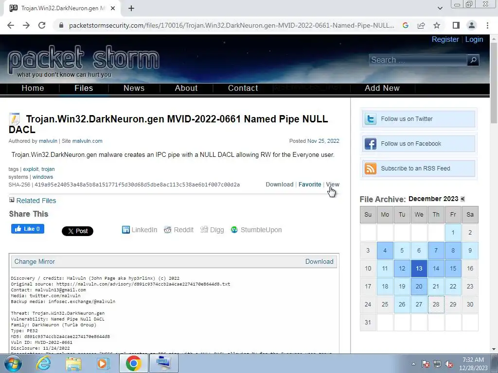Share on LinkedIn
Image resolution: width=498 pixels, height=373 pixels.
point(140,230)
